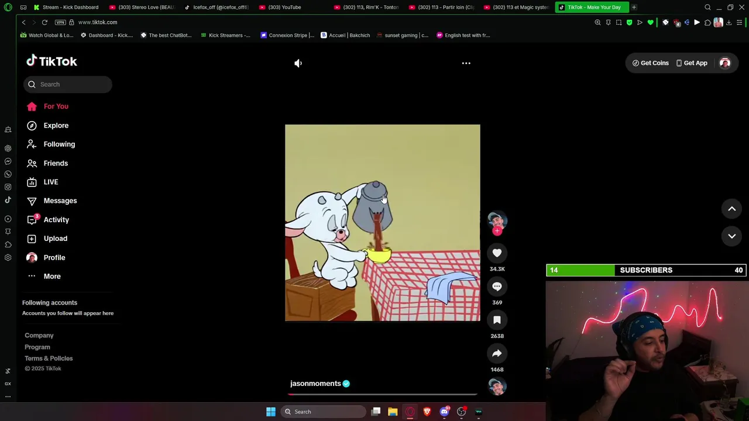
Task: Open the profile avatar next to Get App
Action: tap(725, 63)
